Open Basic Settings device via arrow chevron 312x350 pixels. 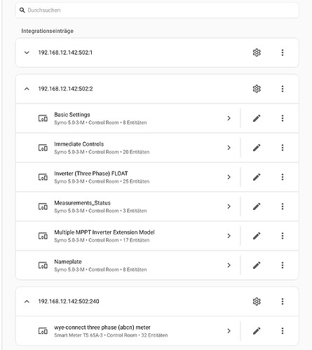click(229, 118)
